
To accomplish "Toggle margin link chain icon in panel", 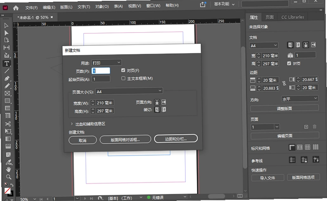I will (284, 83).
